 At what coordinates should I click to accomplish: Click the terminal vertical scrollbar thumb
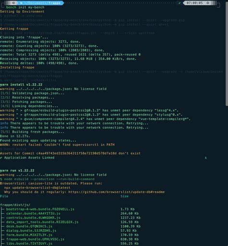click(x=227, y=54)
